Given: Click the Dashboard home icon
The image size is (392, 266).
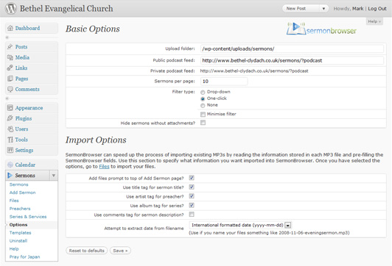Looking at the screenshot, I should (10, 28).
